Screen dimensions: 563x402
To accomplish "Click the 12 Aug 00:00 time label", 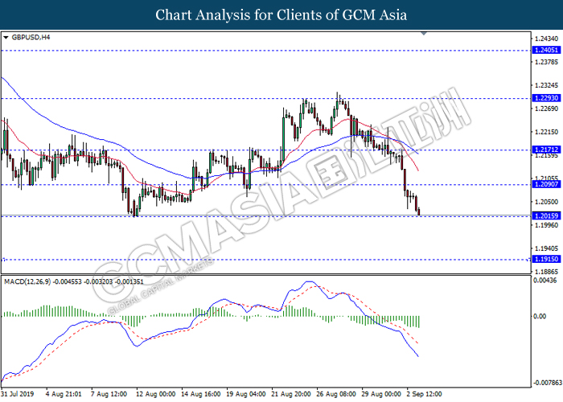I will click(155, 394).
